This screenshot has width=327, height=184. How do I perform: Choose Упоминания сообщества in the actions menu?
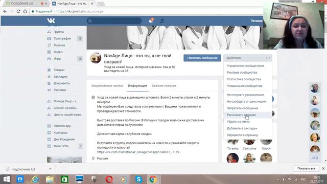244,86
